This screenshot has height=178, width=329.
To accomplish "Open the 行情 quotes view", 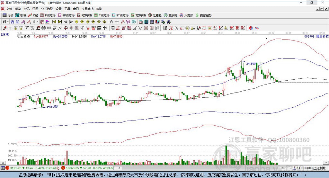I will point(8,15).
